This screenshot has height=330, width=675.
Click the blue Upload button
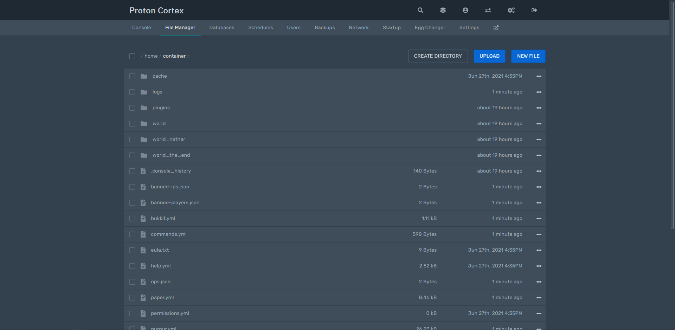pos(489,56)
